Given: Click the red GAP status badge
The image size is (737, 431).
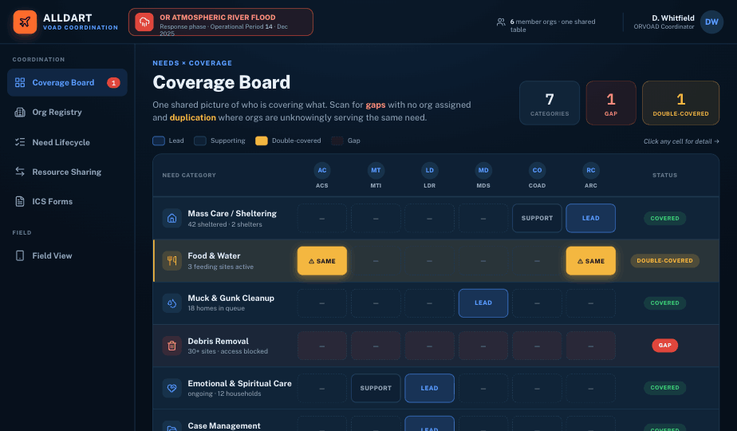Looking at the screenshot, I should click(664, 346).
